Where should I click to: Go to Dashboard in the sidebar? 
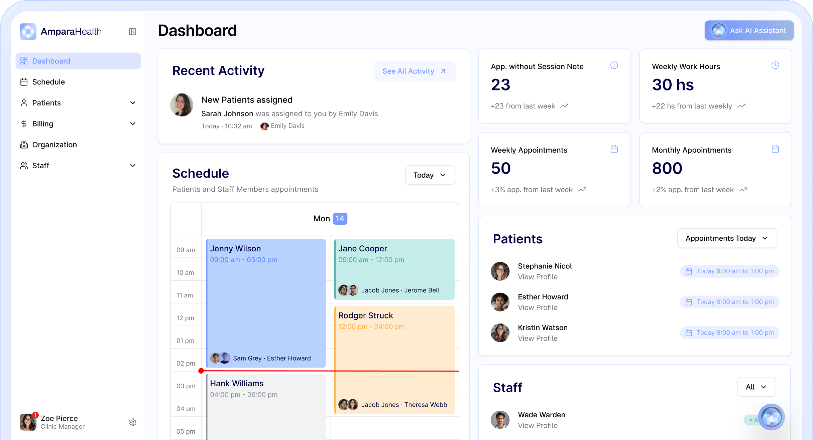pos(78,61)
